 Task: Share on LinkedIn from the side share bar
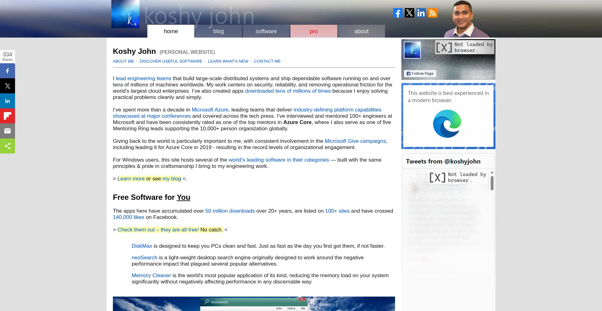point(8,101)
